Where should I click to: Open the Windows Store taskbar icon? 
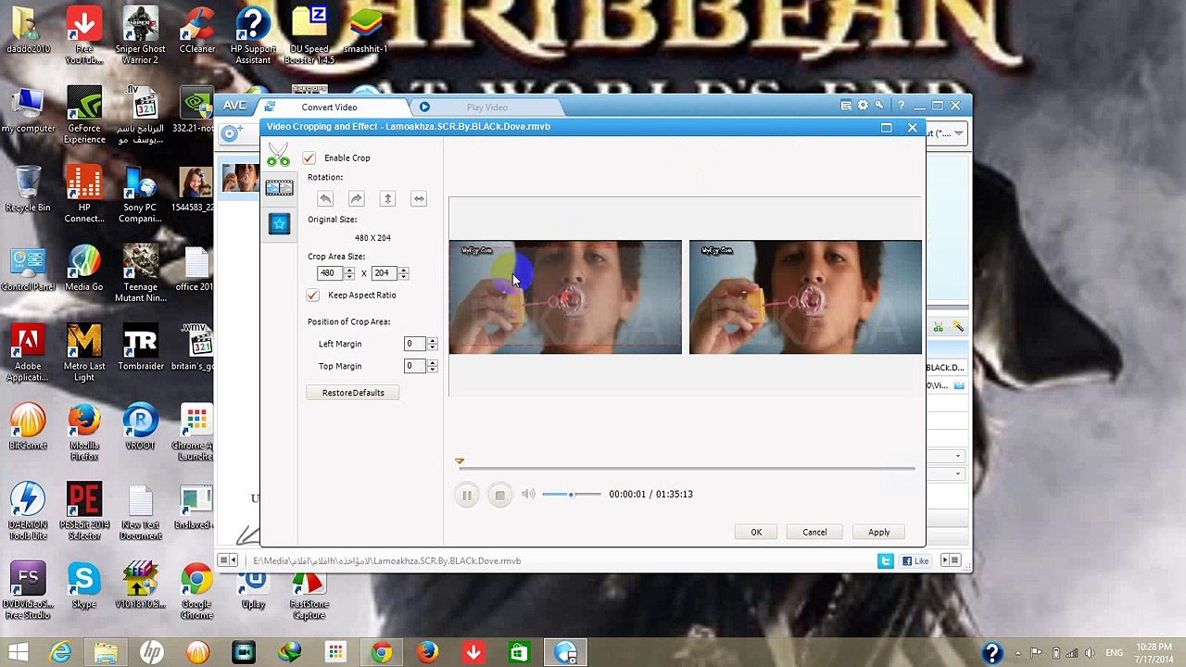click(519, 653)
